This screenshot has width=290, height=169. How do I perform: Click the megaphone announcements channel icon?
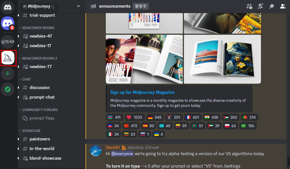[93, 6]
